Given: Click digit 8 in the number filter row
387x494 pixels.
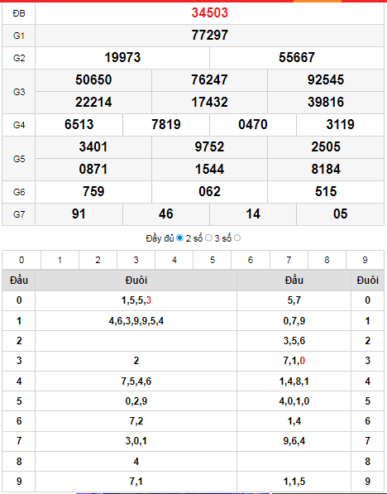Looking at the screenshot, I should [x=327, y=260].
